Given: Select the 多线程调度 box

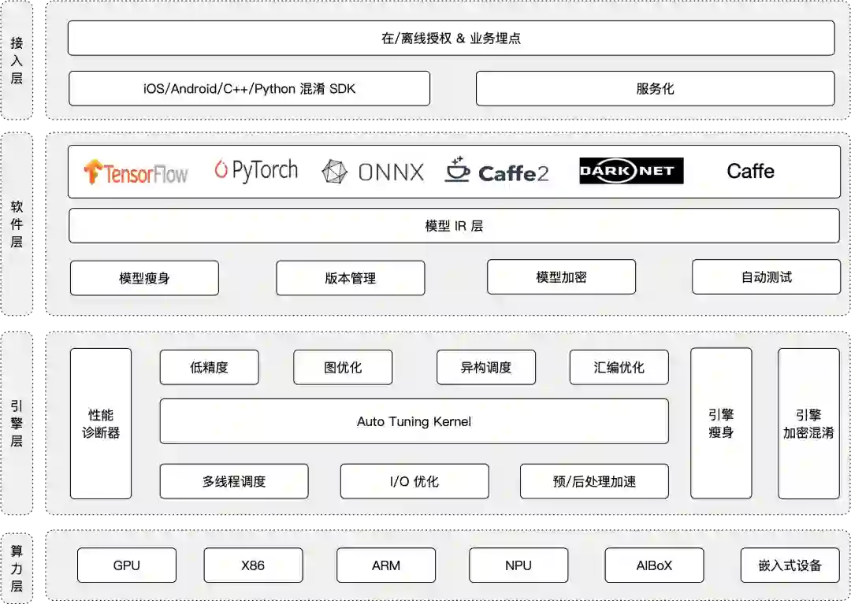Looking at the screenshot, I should pos(234,481).
